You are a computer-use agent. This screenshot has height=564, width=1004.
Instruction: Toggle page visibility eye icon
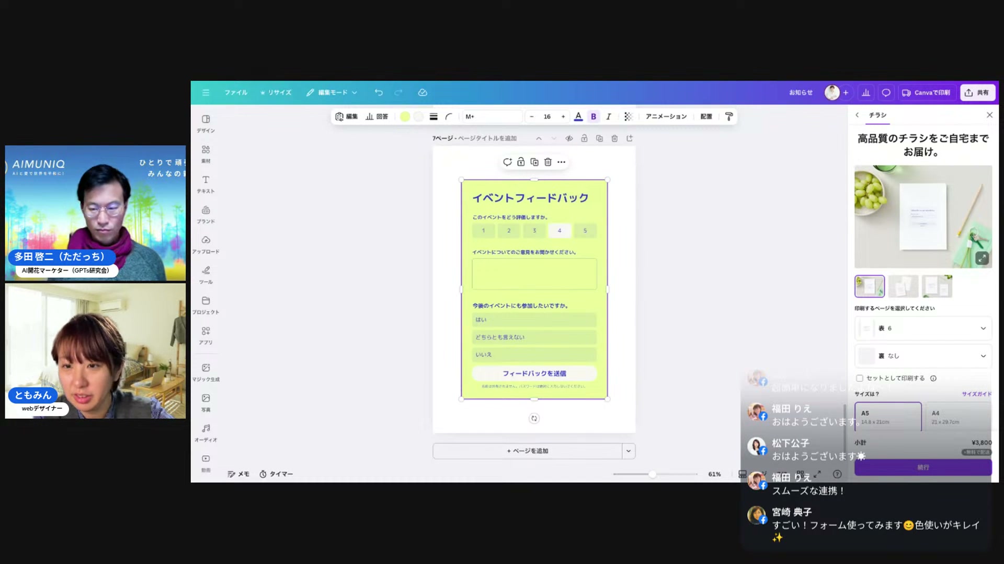(x=569, y=138)
